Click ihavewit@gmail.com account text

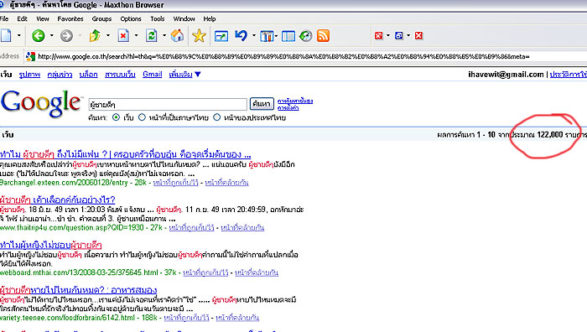[x=506, y=74]
